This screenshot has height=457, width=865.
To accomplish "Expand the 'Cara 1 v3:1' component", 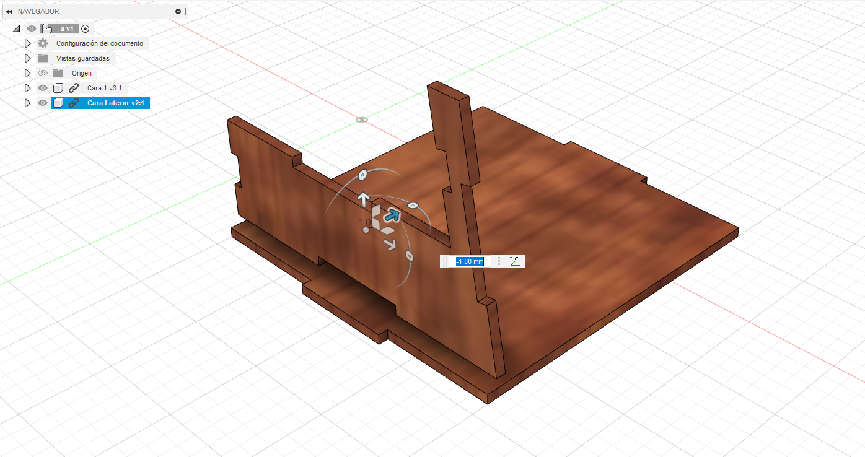I will coord(27,88).
